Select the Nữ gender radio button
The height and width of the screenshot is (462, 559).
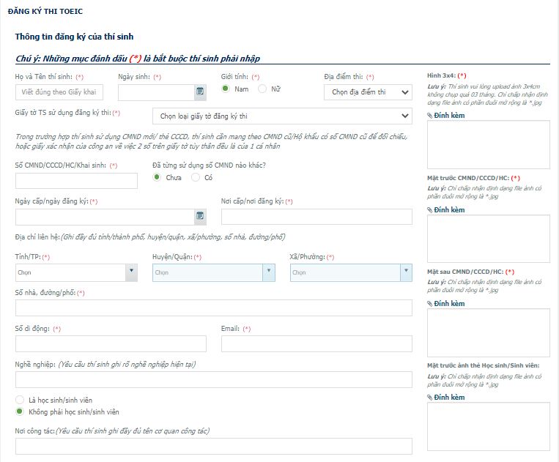[262, 89]
